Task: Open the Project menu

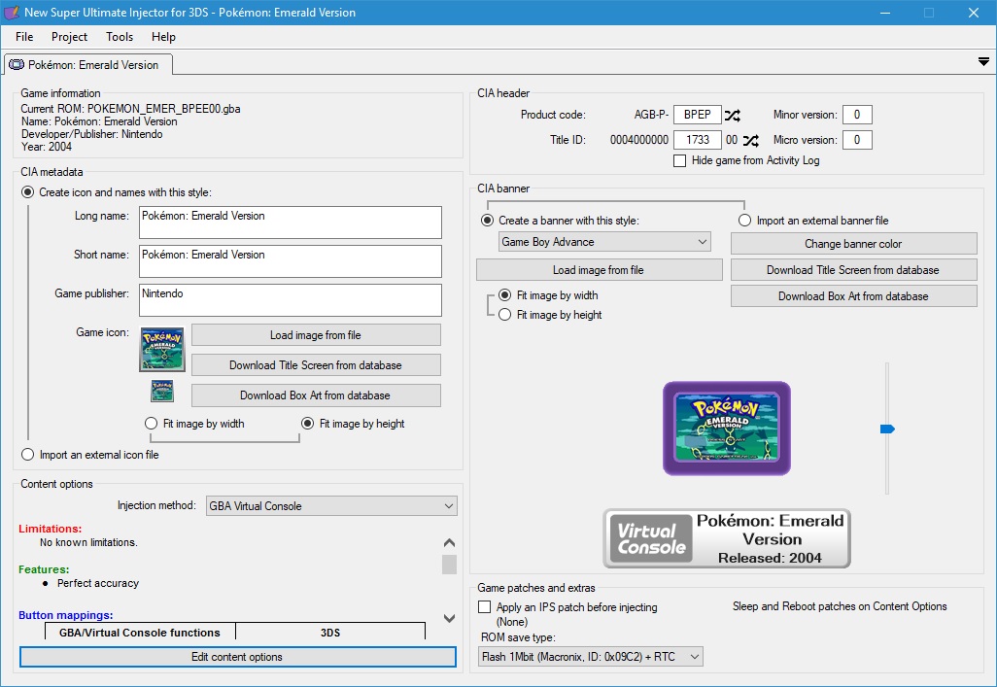Action: click(x=69, y=37)
